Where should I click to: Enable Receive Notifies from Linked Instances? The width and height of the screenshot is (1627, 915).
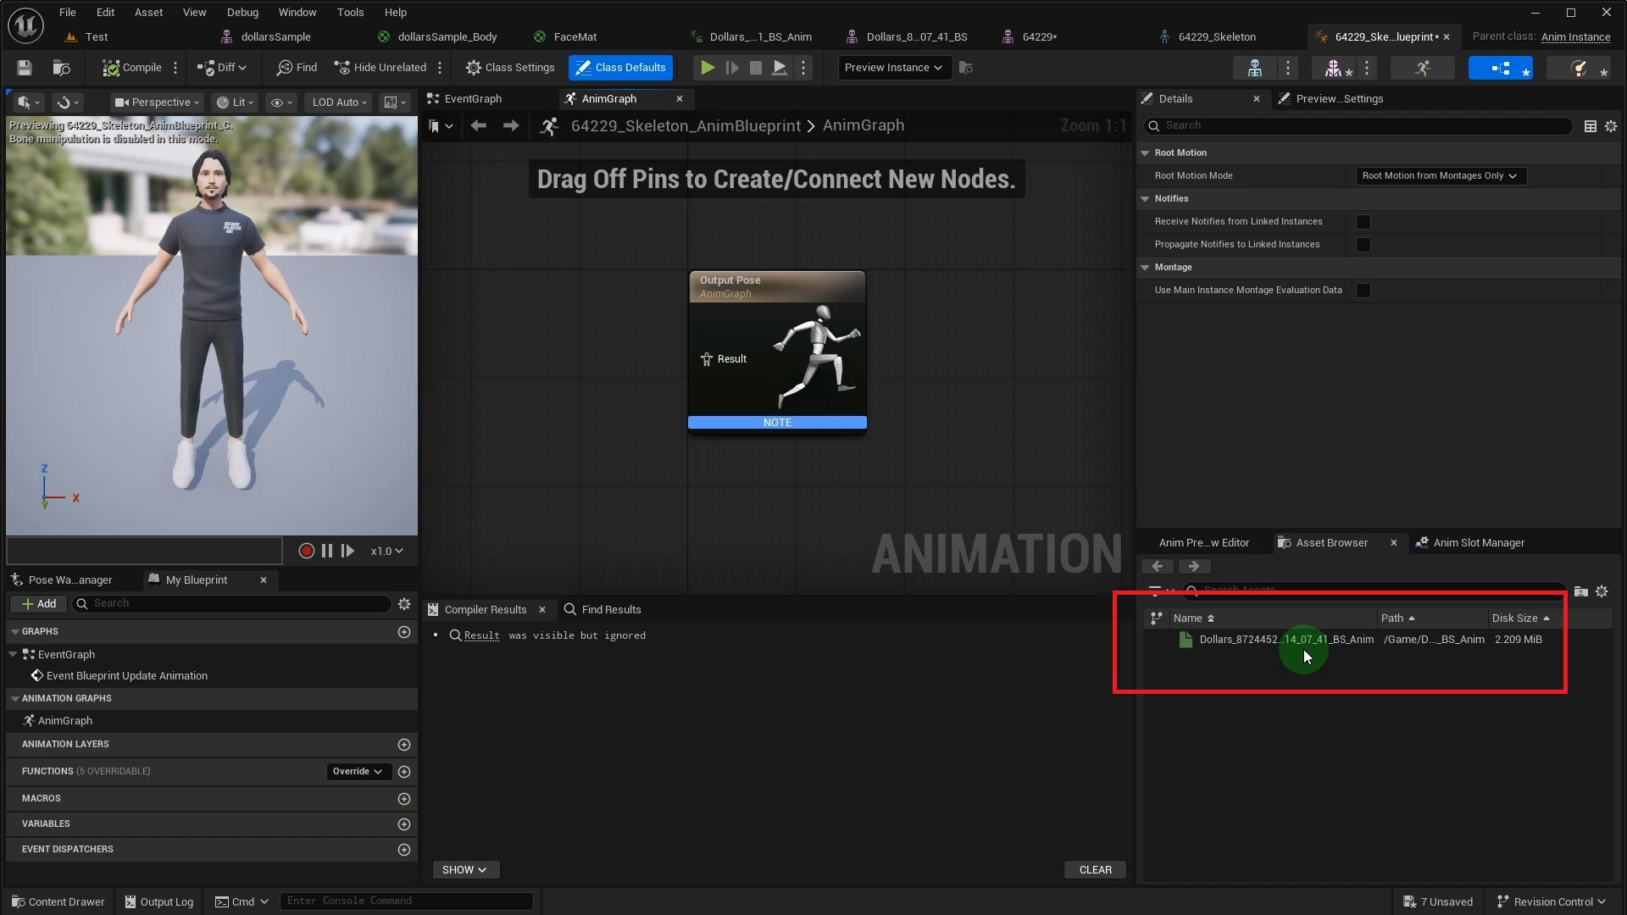pos(1363,221)
